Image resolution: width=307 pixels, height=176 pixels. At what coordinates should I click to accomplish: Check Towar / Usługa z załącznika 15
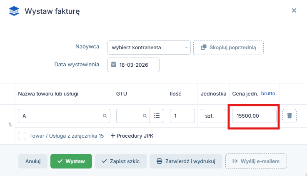[x=22, y=136]
